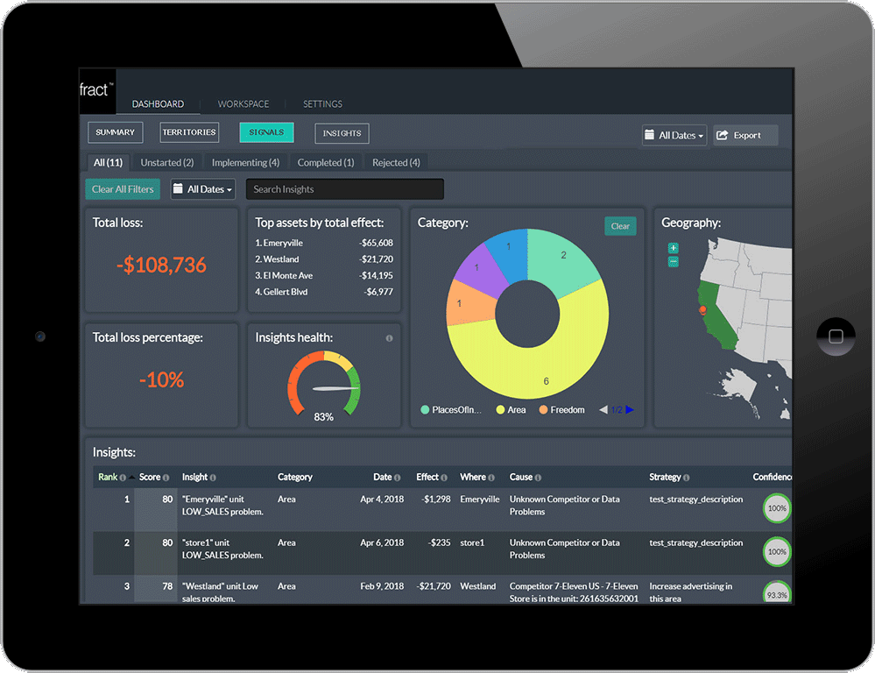The image size is (875, 673).
Task: Click the fract logo
Action: [95, 90]
